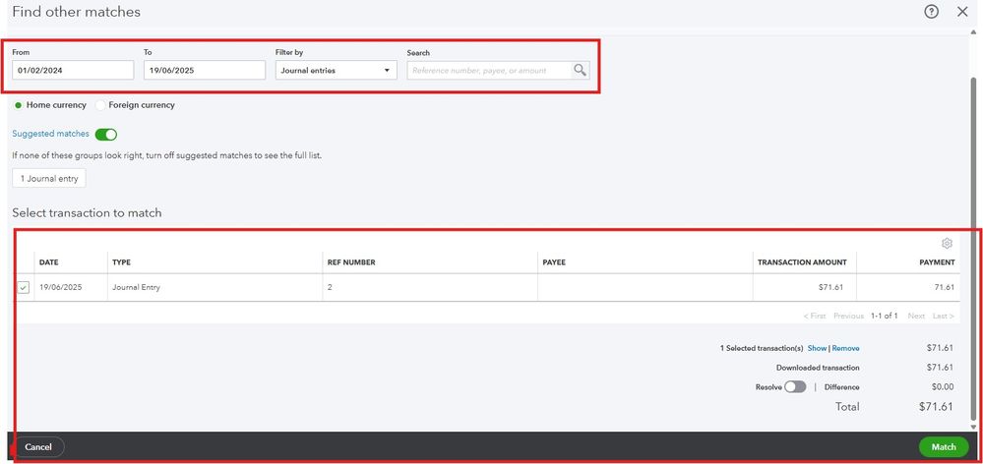Viewport: 983px width, 464px height.
Task: Open table settings gear icon
Action: tap(947, 244)
